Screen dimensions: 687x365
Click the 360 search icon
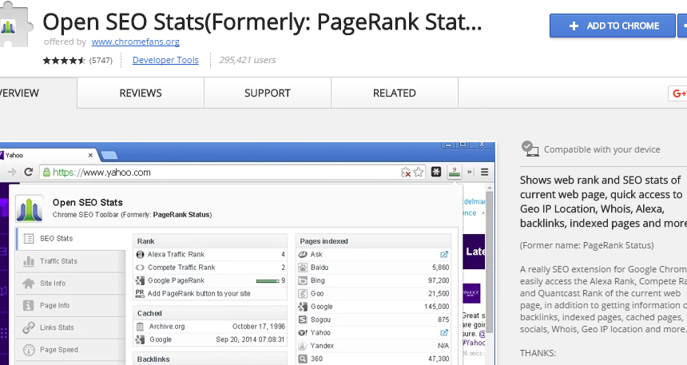tap(303, 359)
